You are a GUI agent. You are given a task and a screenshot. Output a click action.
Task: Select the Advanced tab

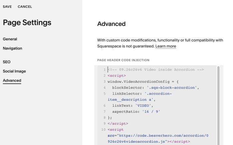pos(12,80)
